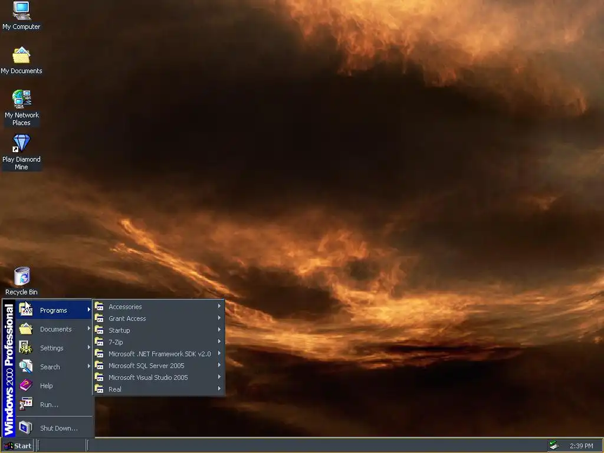Screen dimensions: 604x453
Task: Click the Documents folder icon in Start menu
Action: (26, 329)
